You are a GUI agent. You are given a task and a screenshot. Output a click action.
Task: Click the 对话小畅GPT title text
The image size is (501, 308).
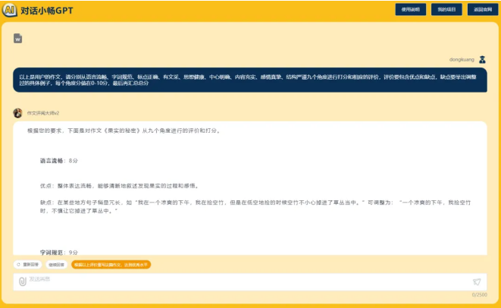(47, 11)
